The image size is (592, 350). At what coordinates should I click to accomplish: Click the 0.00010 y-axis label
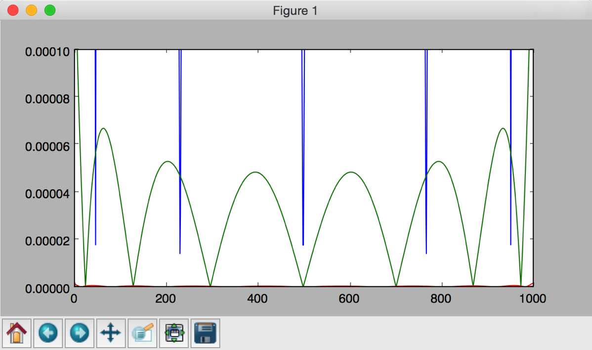[47, 51]
